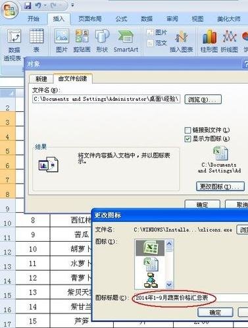
Task: Click 取消 in the 对象 dialog
Action: pyautogui.click(x=237, y=204)
